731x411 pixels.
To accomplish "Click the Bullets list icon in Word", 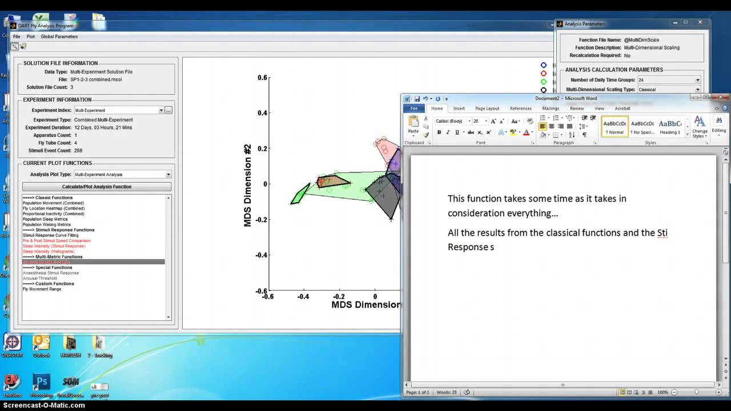I will coord(543,118).
